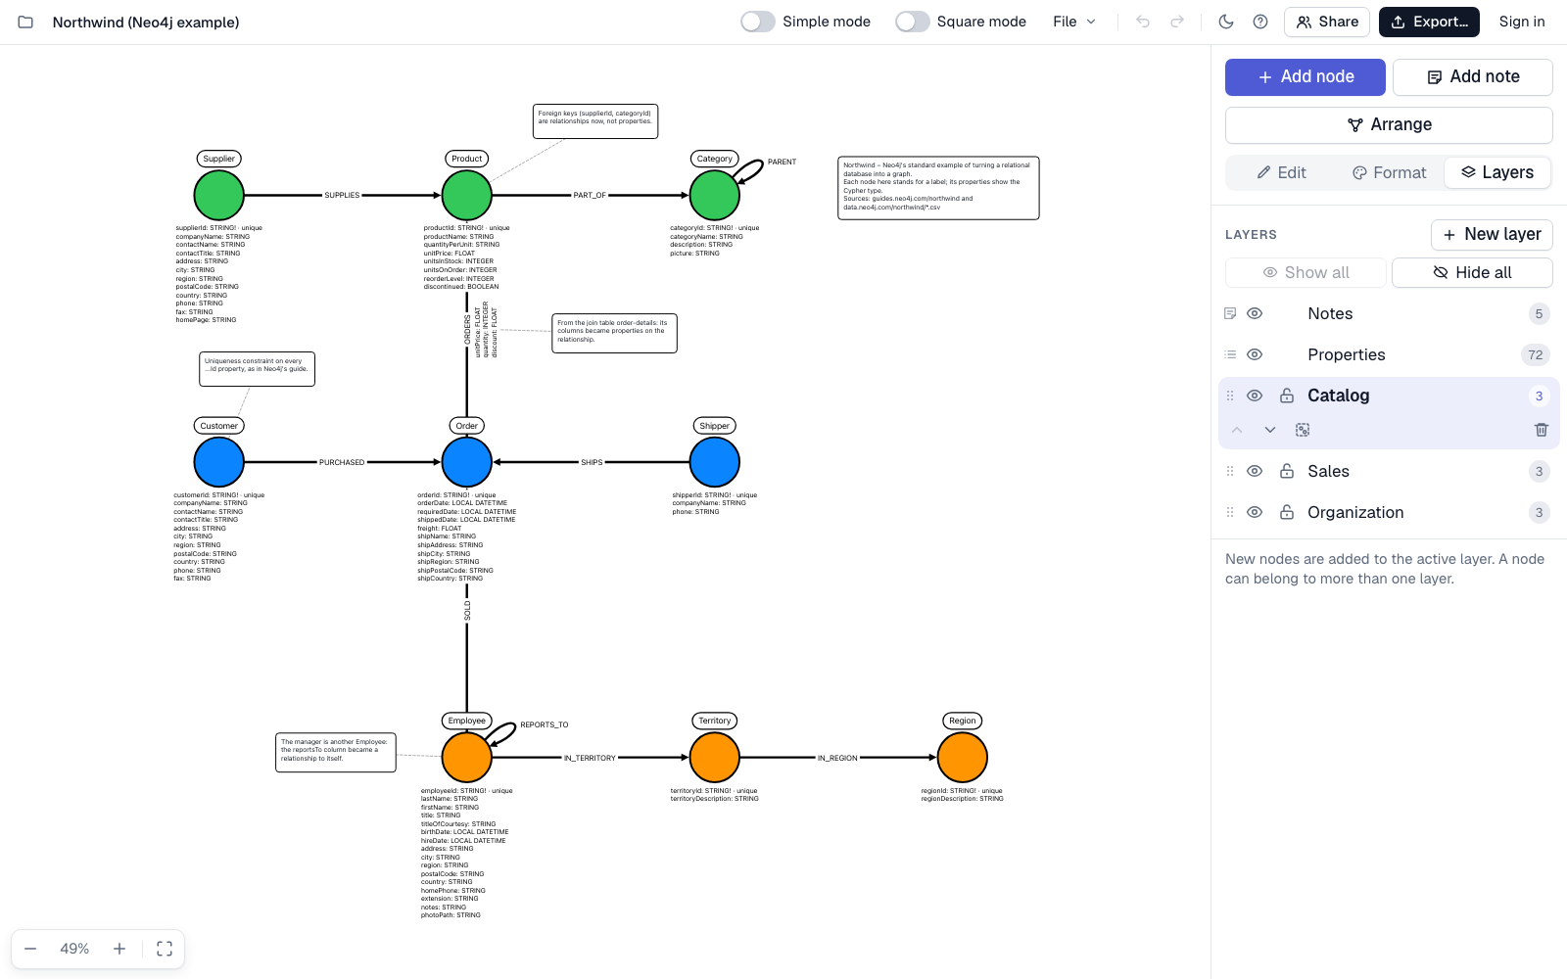Image resolution: width=1567 pixels, height=979 pixels.
Task: Switch to the Edit tab
Action: pyautogui.click(x=1281, y=172)
